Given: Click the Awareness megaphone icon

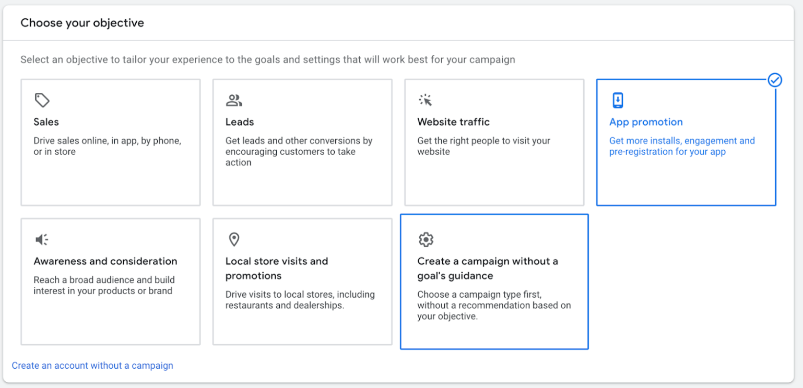Looking at the screenshot, I should [42, 239].
